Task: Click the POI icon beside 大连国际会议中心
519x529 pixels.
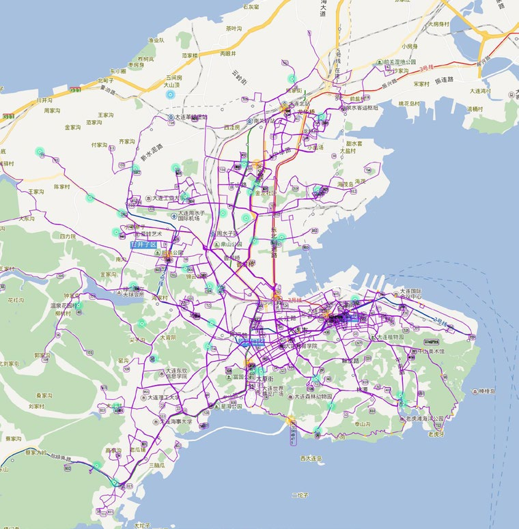Action: tap(395, 294)
